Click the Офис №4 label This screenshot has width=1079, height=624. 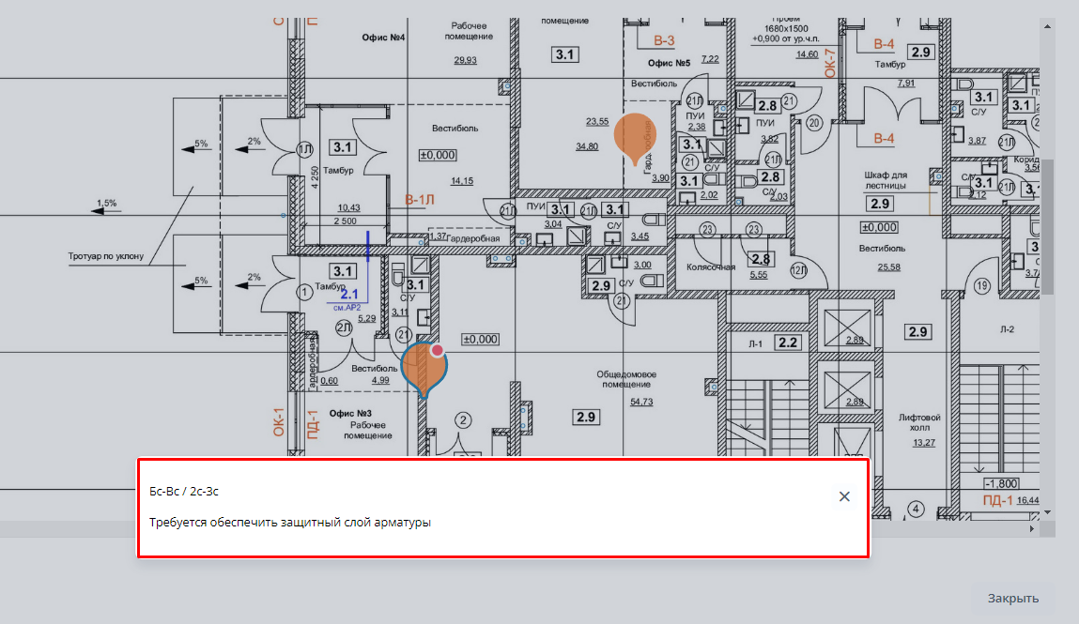[x=383, y=38]
